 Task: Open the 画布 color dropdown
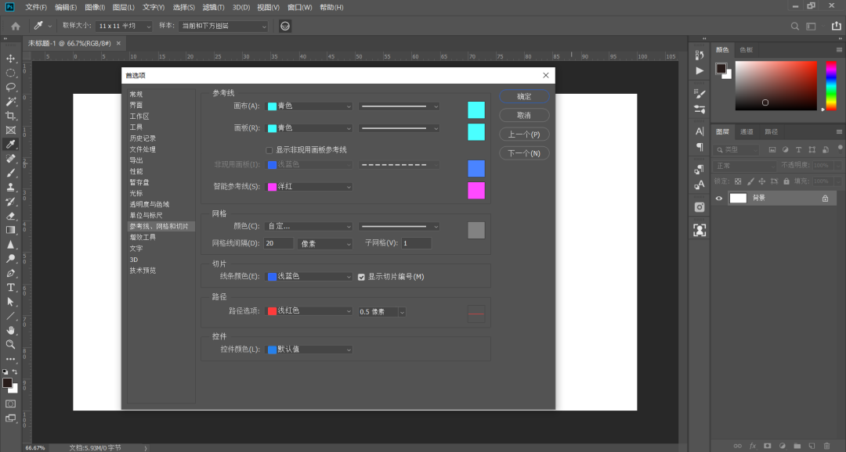308,106
